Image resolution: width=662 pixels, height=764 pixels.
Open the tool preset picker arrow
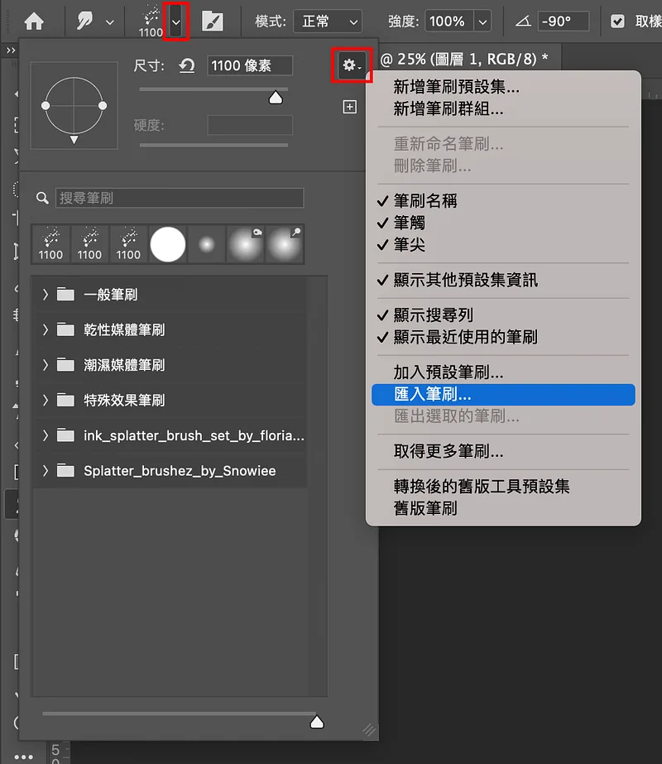(110, 22)
